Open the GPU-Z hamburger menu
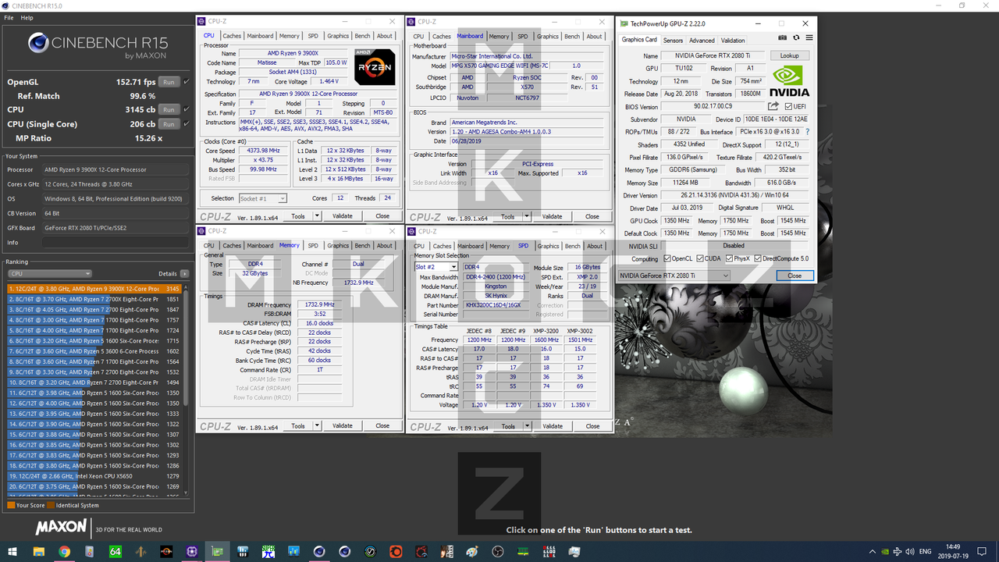This screenshot has height=562, width=999. pos(809,37)
